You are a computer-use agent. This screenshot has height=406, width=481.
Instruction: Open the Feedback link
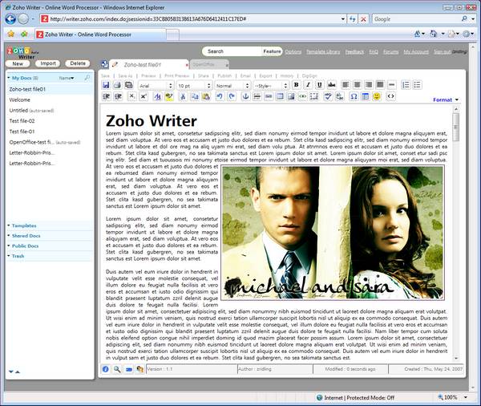pyautogui.click(x=354, y=52)
